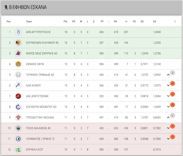Click the Pts column header
Image resolution: width=183 pixels, height=156 pixels.
click(x=65, y=22)
